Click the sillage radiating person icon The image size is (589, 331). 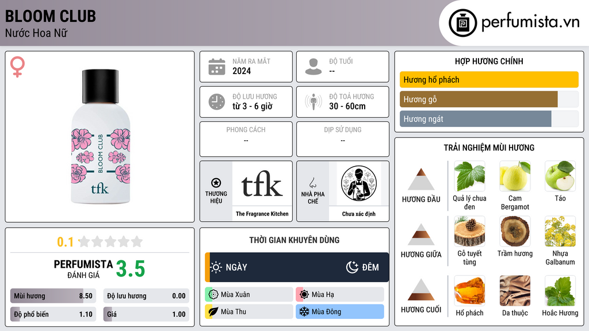click(313, 102)
